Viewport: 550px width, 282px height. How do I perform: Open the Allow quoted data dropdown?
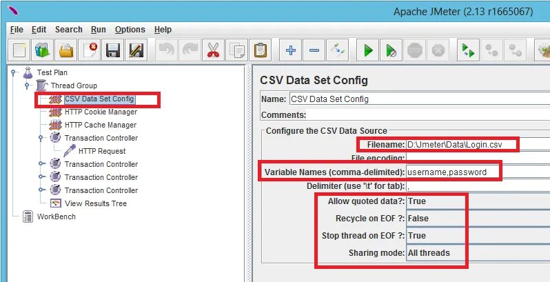point(478,201)
